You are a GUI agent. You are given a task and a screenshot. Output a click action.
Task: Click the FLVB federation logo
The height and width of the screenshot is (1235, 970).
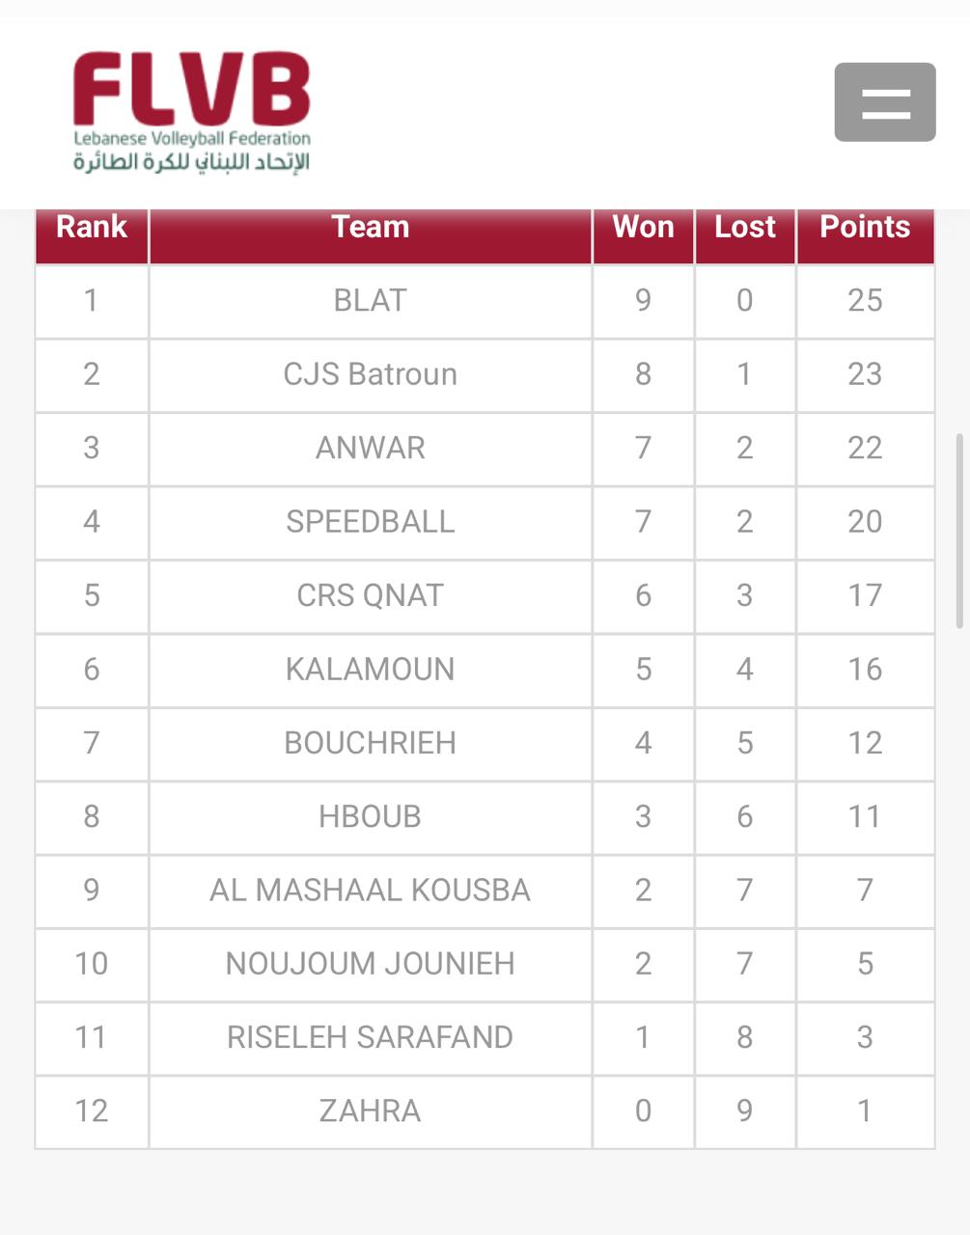tap(192, 111)
